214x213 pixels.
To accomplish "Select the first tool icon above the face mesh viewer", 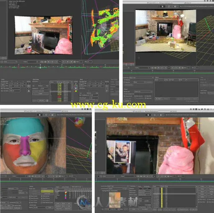I will (x=40, y=115).
